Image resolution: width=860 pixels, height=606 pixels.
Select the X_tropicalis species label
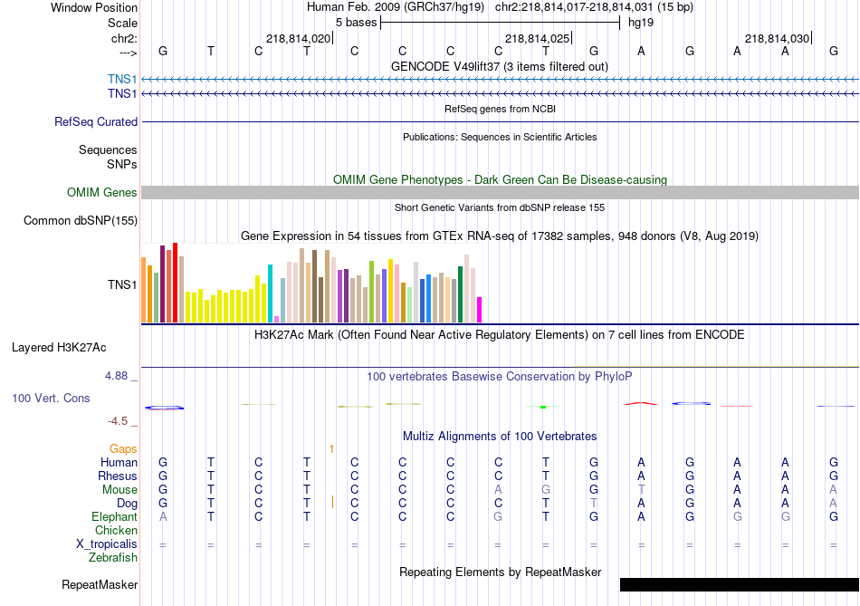[x=107, y=544]
